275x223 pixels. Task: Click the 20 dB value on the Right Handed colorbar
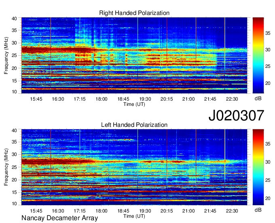pos(268,83)
